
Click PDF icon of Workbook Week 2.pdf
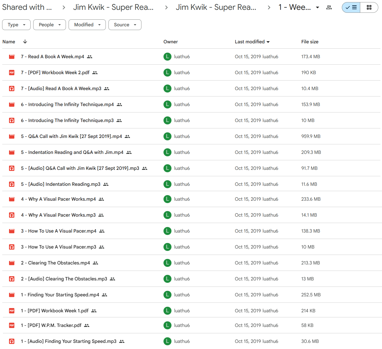tap(12, 73)
